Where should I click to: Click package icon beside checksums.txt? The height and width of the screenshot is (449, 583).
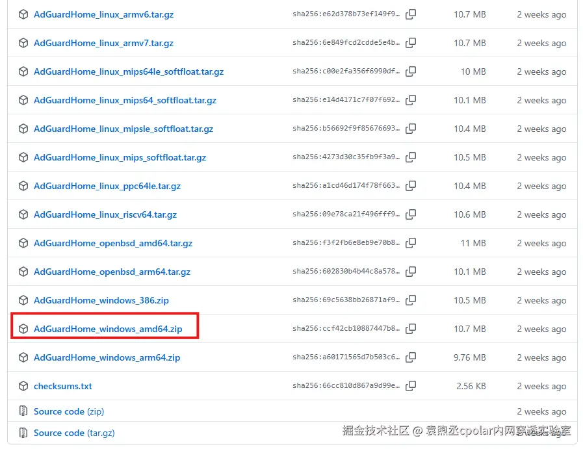click(23, 386)
